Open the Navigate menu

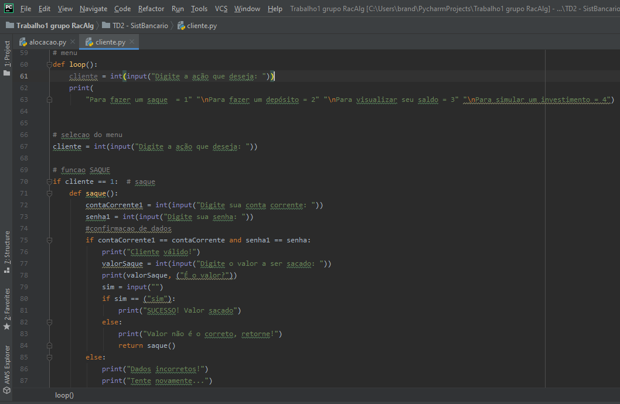tap(93, 9)
